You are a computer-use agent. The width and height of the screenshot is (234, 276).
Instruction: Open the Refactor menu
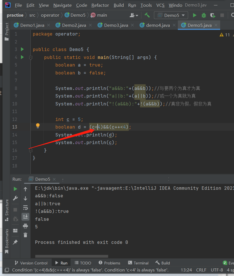100,5
